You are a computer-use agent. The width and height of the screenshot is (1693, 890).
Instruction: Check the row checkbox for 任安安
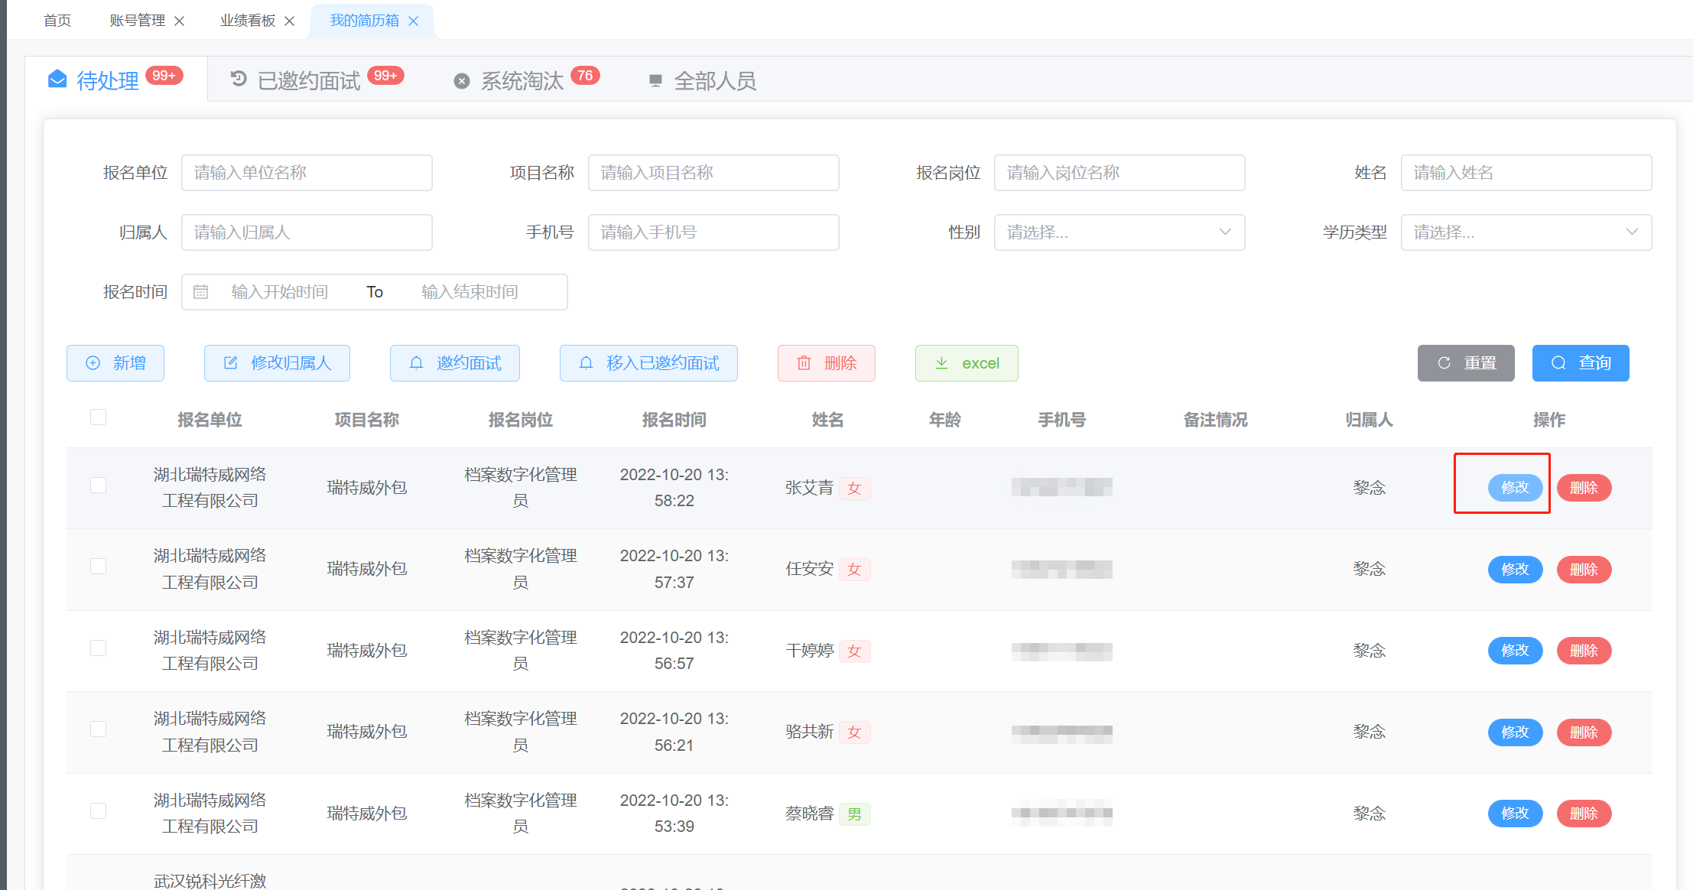pos(98,567)
